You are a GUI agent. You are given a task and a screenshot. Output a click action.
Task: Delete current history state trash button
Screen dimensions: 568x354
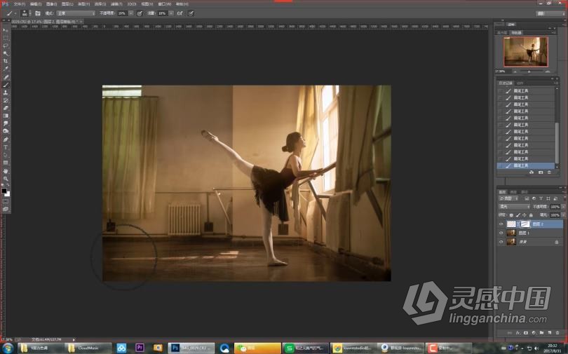(x=549, y=172)
